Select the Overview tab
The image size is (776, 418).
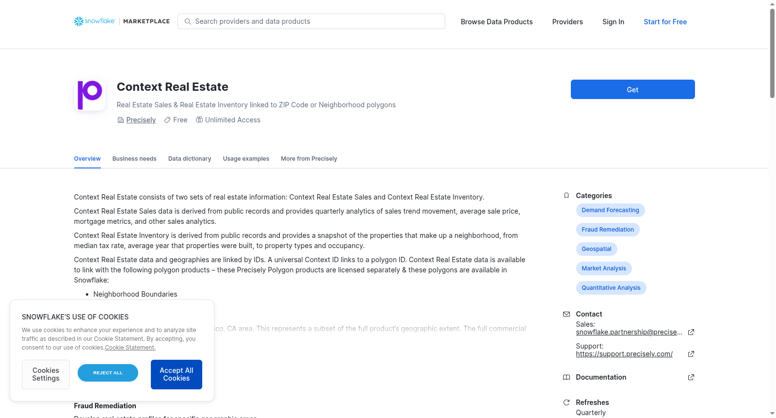[87, 159]
